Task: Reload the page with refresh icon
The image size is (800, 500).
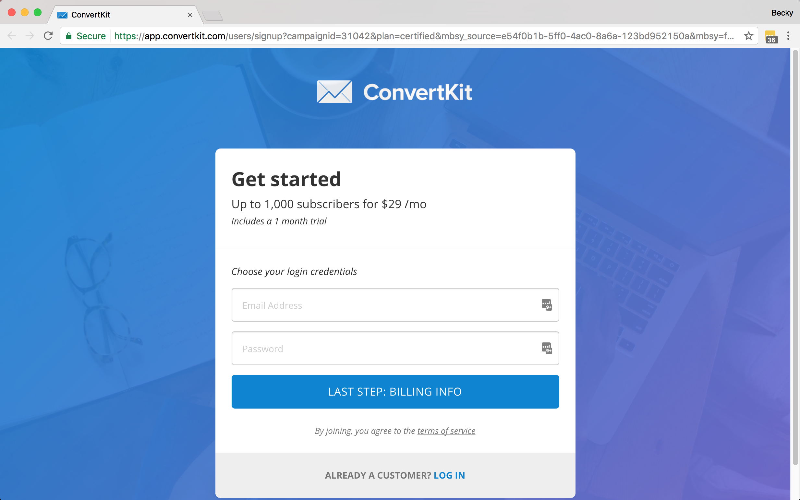Action: tap(48, 36)
